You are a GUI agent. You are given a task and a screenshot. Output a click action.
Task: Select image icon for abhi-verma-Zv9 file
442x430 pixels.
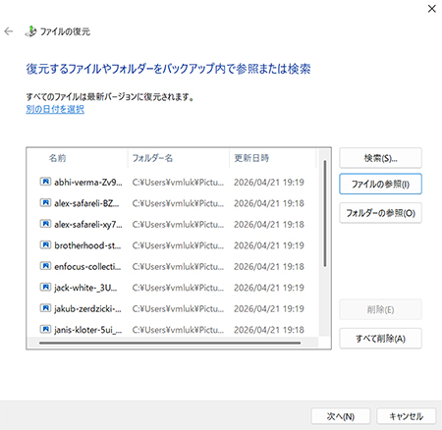[x=45, y=182]
